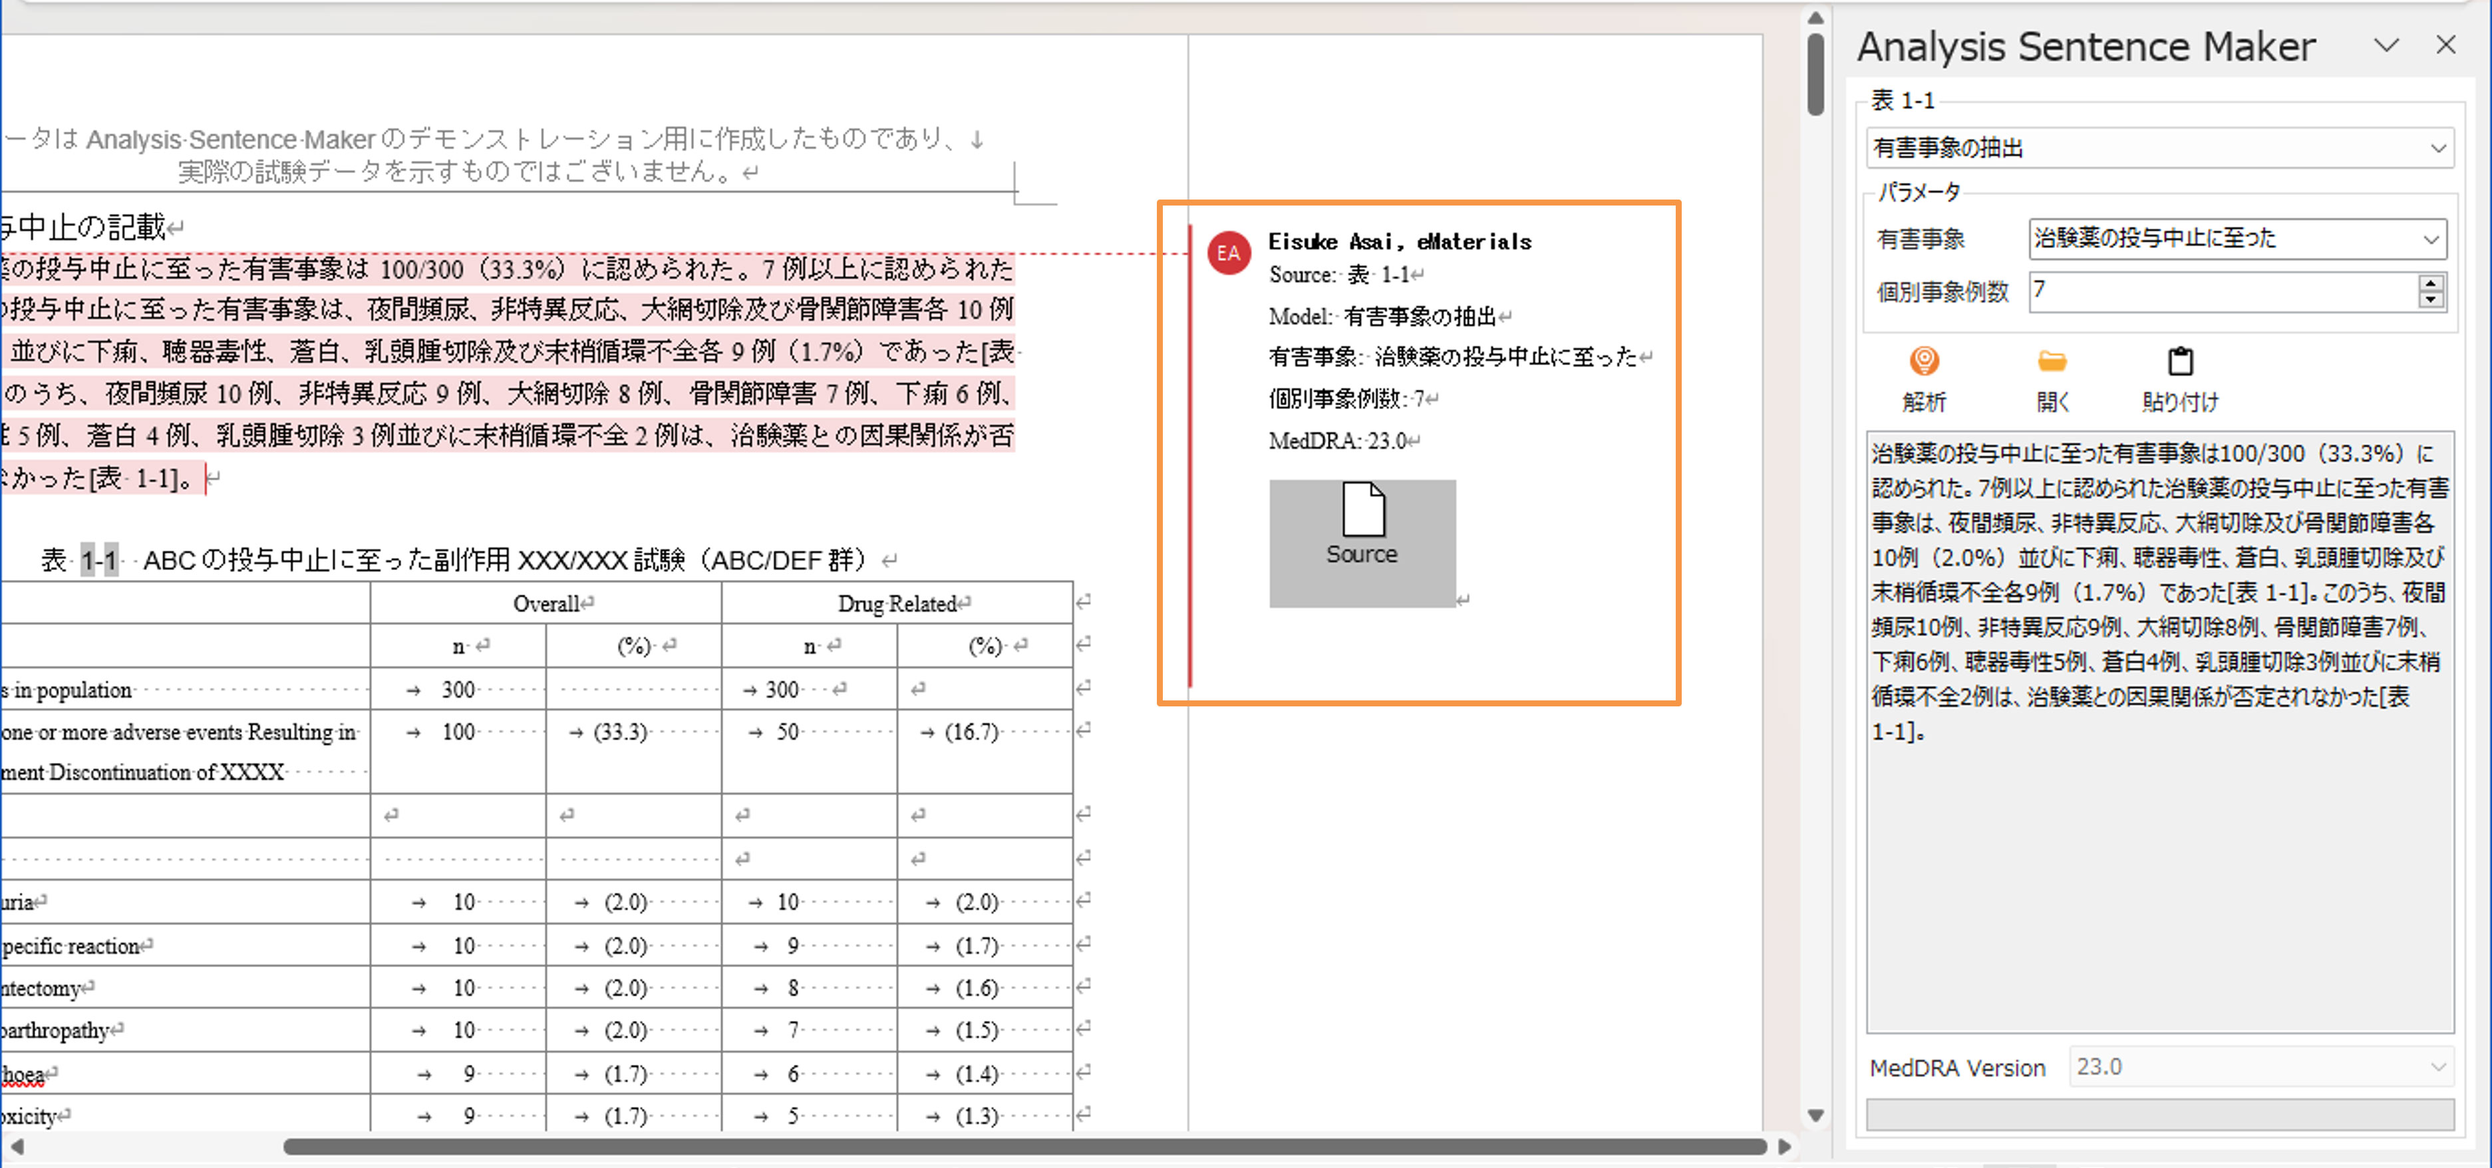
Task: Click the Overall table header cell
Action: pos(545,603)
